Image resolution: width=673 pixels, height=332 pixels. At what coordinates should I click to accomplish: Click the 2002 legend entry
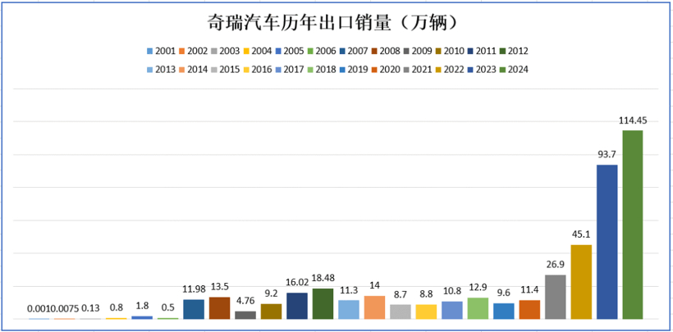pos(193,52)
